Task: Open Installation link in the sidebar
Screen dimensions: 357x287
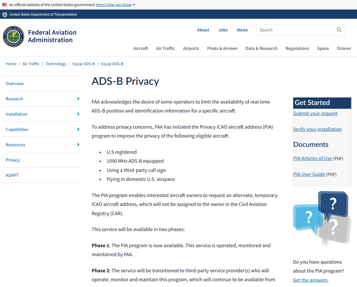Action: coord(16,114)
